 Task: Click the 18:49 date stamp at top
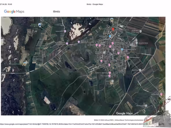[6, 4]
